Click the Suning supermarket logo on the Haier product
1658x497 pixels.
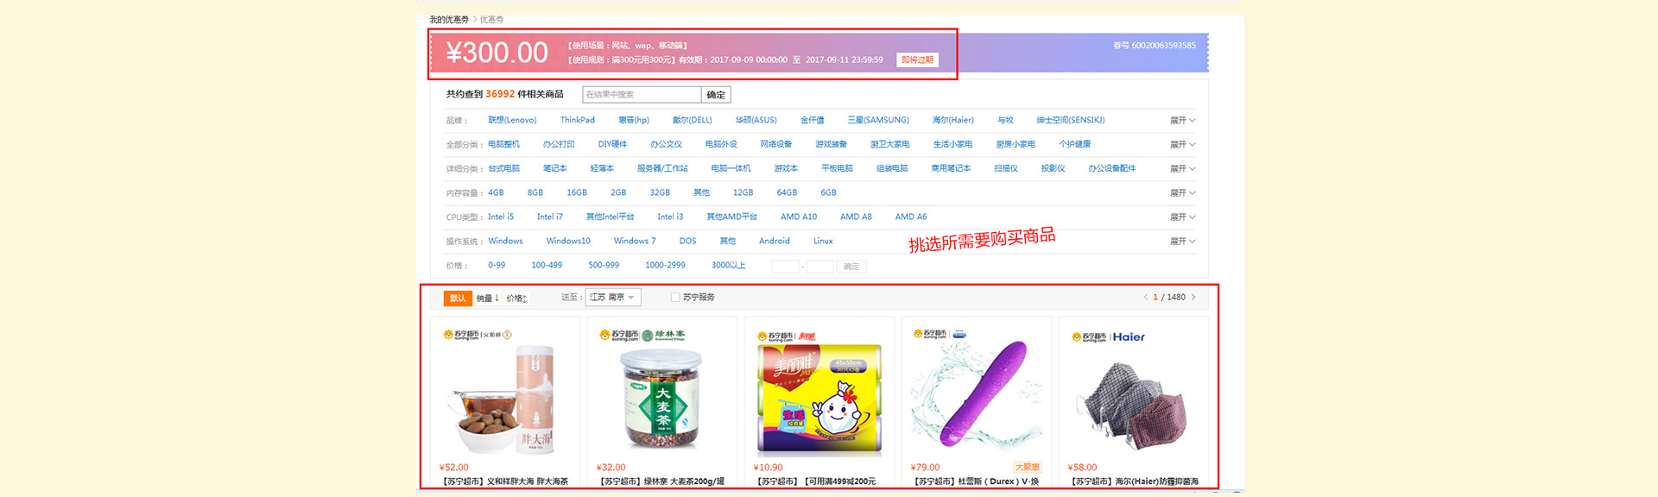point(1088,337)
